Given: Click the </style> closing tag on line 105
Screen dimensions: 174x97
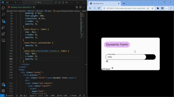Looking at the screenshot, I should click(x=25, y=64).
